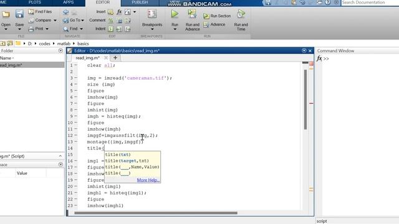The width and height of the screenshot is (399, 224).
Task: Click the editor horizontal scrollbar thumb
Action: pyautogui.click(x=156, y=213)
